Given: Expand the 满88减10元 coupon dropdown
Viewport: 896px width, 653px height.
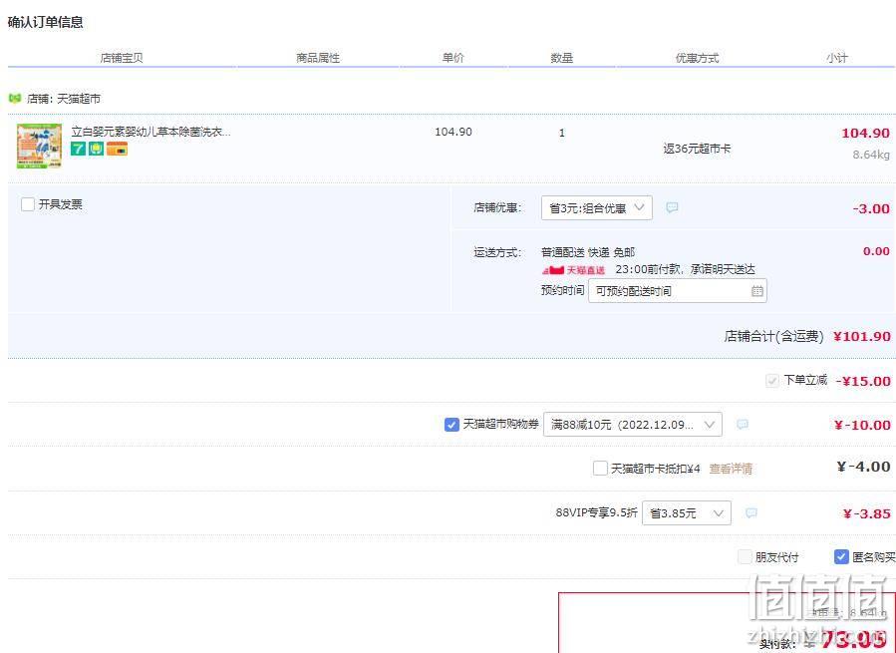Looking at the screenshot, I should click(x=633, y=425).
